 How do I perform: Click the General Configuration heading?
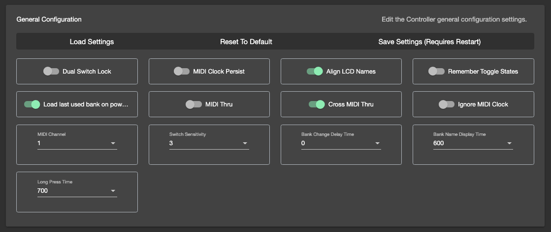(x=49, y=20)
